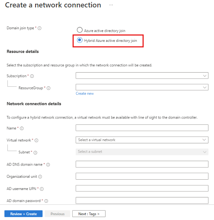Expand the Subscription dropdown
This screenshot has width=214, height=220.
pyautogui.click(x=142, y=76)
